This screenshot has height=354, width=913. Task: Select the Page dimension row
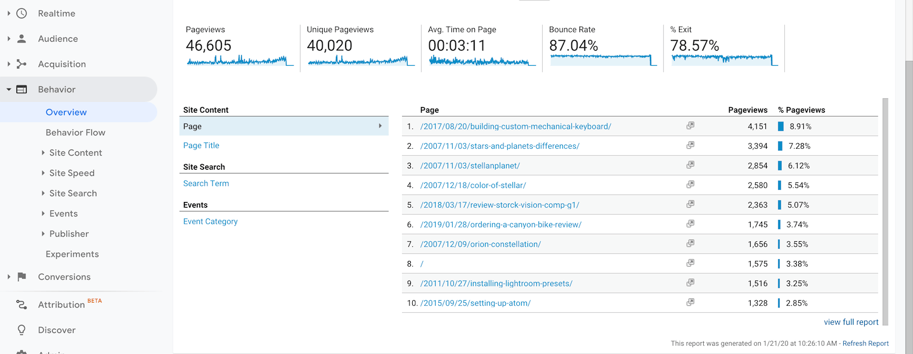[x=284, y=126]
